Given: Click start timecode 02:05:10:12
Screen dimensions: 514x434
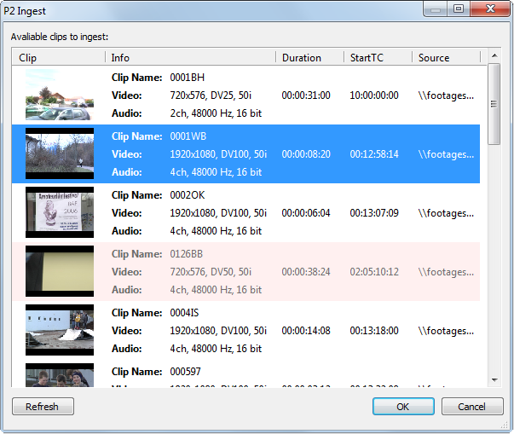Looking at the screenshot, I should coord(374,272).
